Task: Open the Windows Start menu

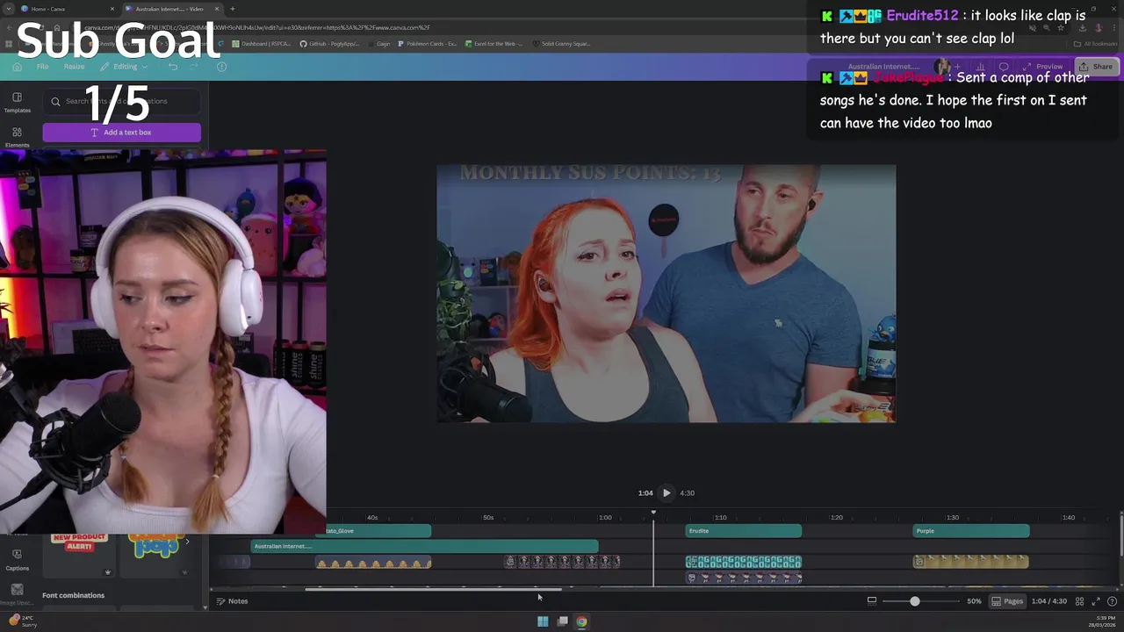Action: click(x=543, y=621)
